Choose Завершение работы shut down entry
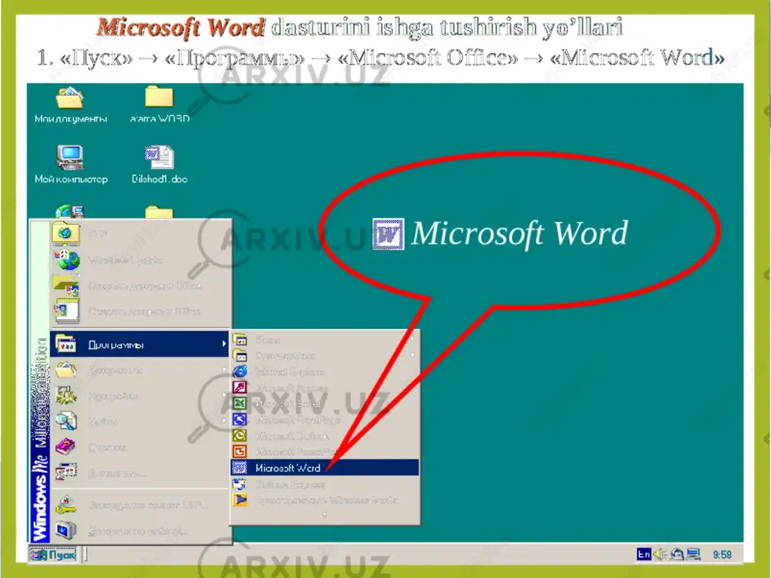 coord(140,531)
